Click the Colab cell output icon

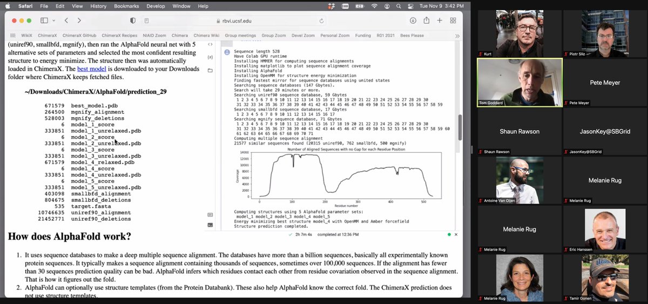pos(227,52)
